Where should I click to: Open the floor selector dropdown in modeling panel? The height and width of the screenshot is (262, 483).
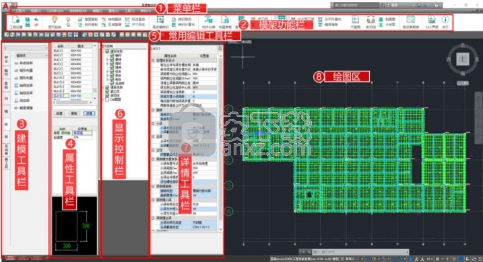point(26,48)
